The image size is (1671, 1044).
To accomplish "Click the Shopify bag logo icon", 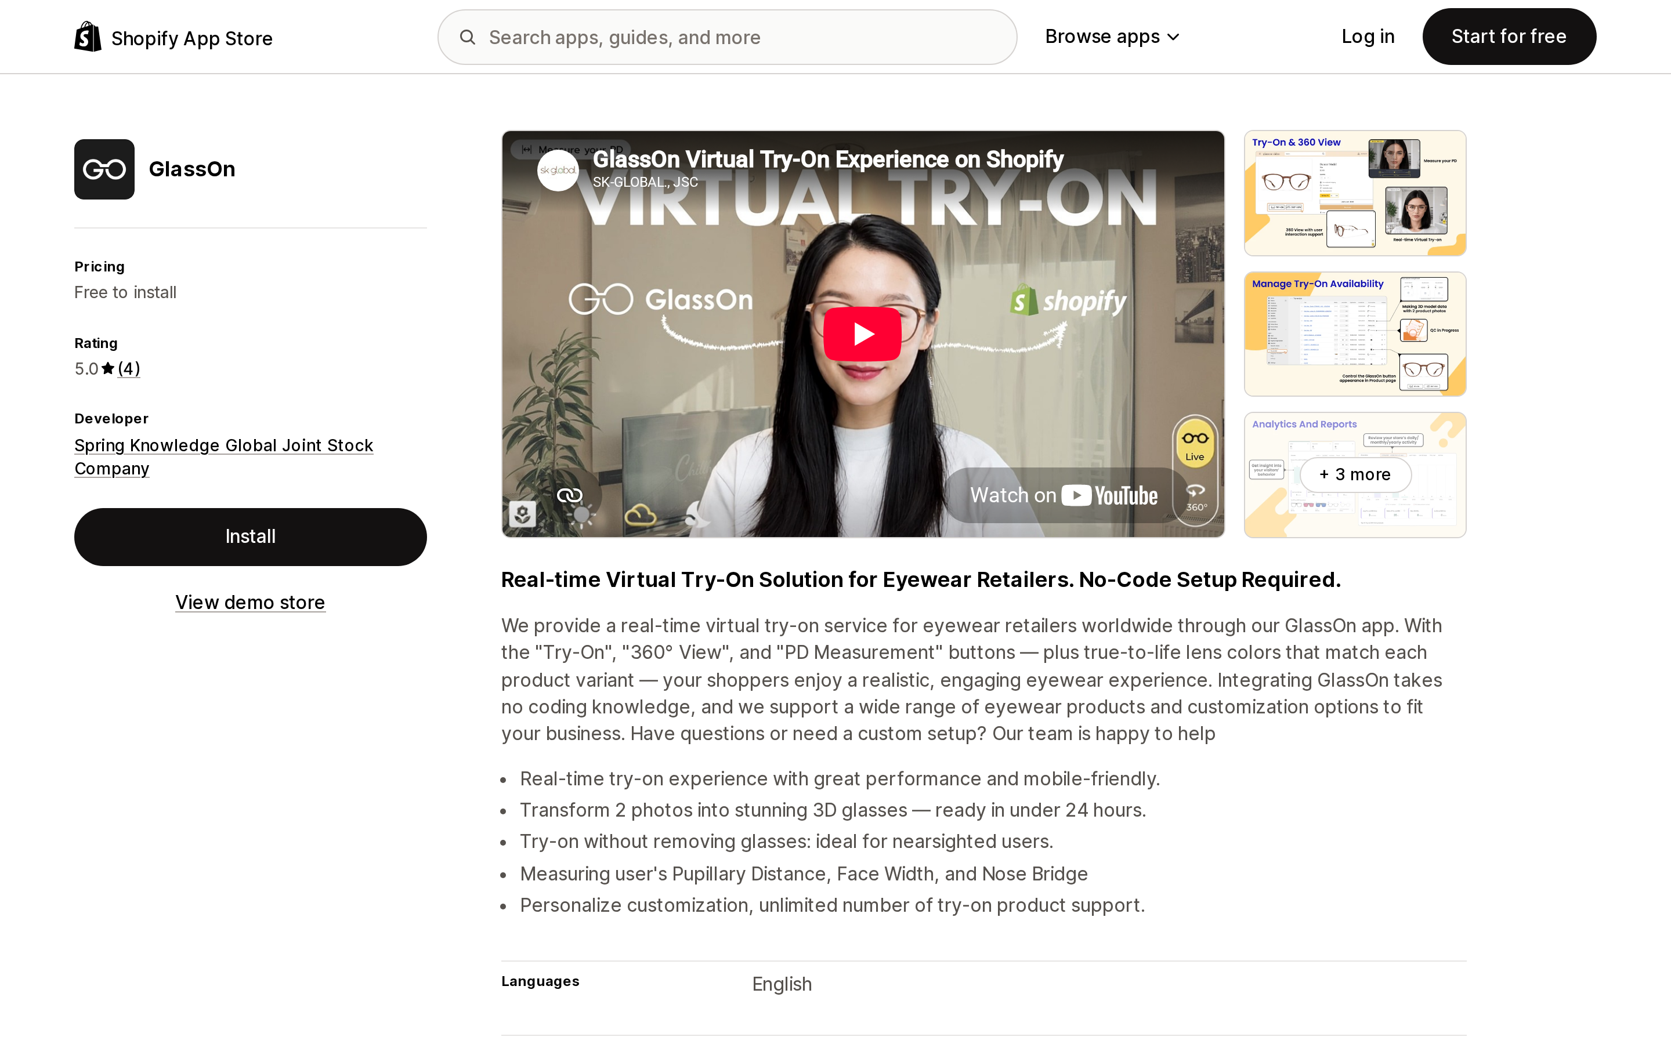I will [x=88, y=37].
